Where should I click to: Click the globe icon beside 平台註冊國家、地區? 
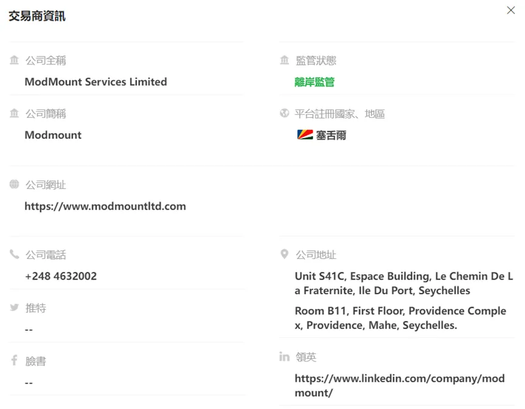[284, 113]
